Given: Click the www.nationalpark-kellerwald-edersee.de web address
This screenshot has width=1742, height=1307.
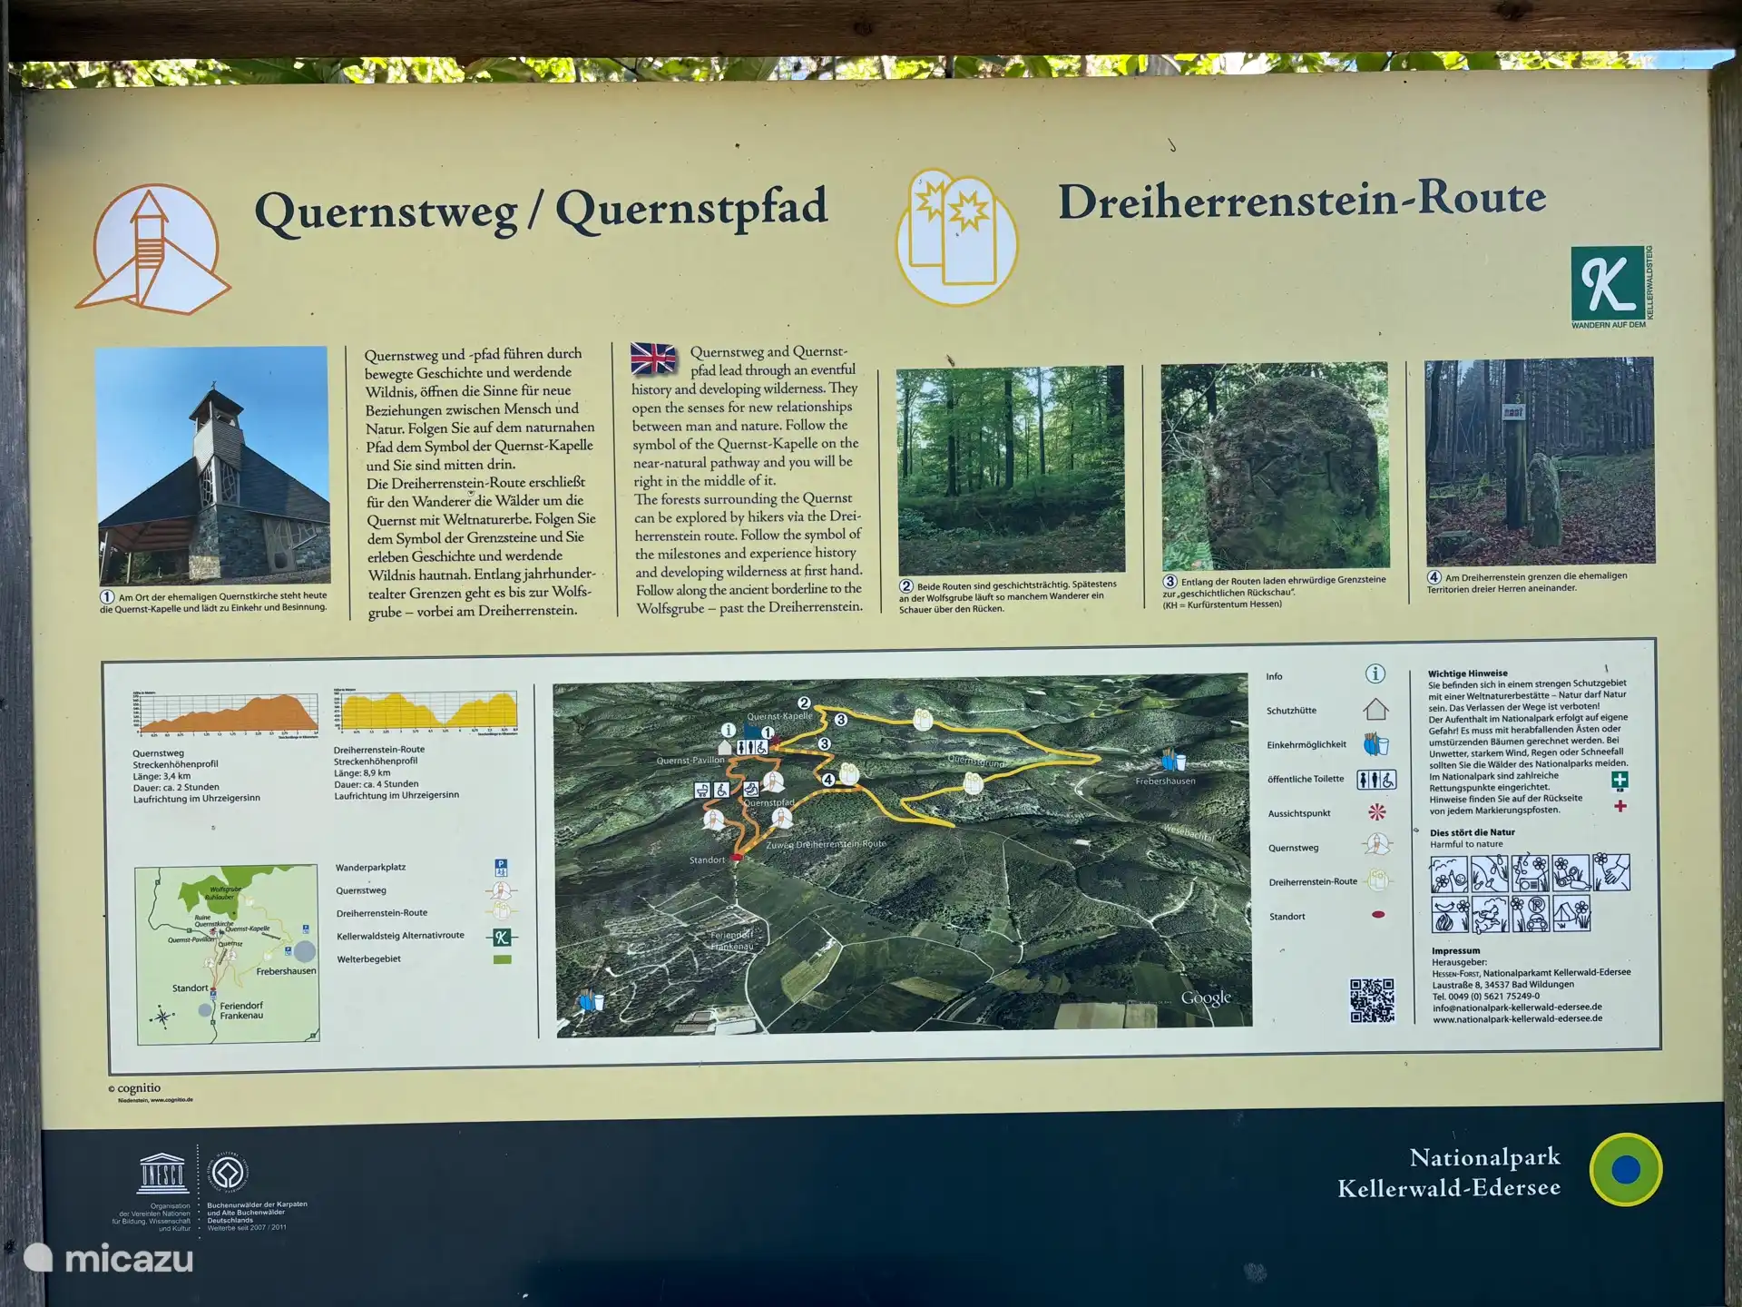Looking at the screenshot, I should [x=1517, y=1018].
